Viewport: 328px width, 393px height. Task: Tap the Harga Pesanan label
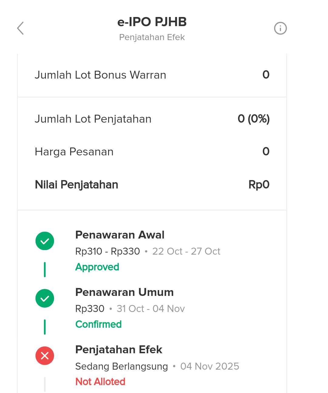(x=74, y=152)
